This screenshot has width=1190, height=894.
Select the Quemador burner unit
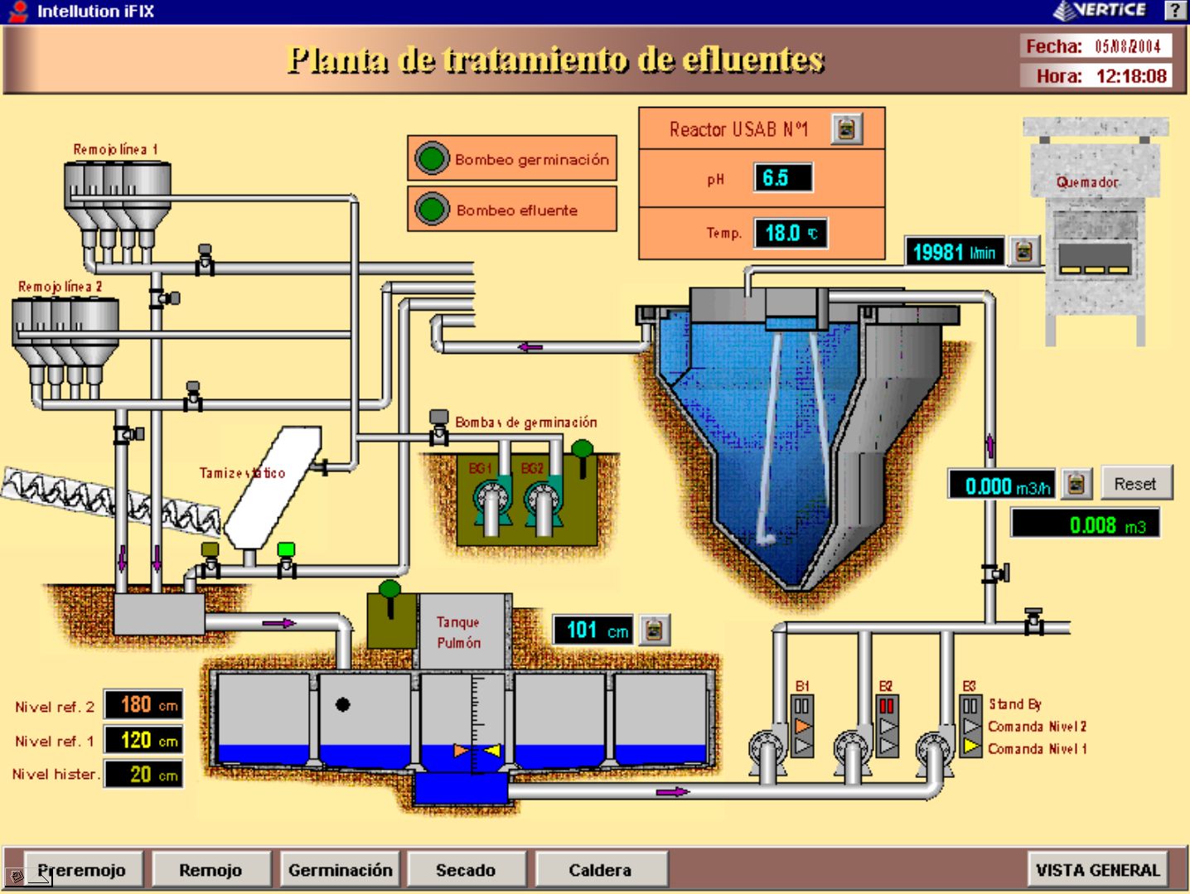(1095, 240)
